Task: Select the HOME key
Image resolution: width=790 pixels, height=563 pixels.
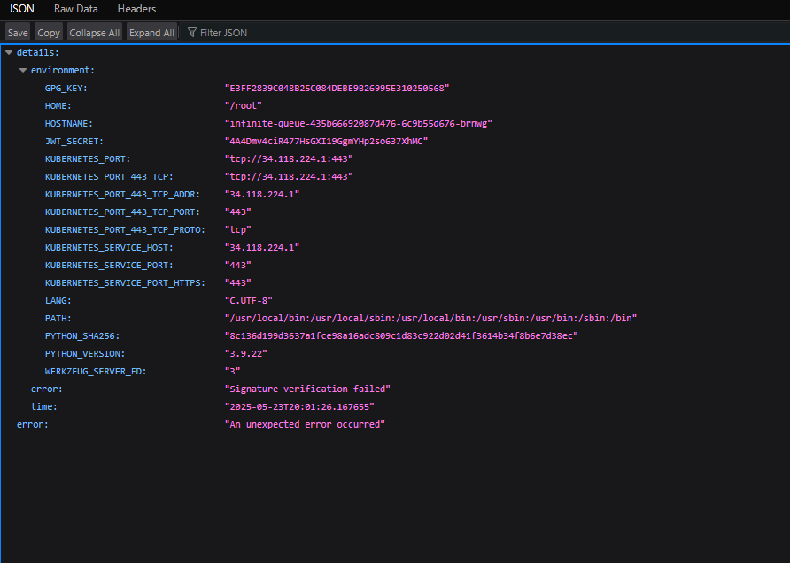Action: coord(58,105)
